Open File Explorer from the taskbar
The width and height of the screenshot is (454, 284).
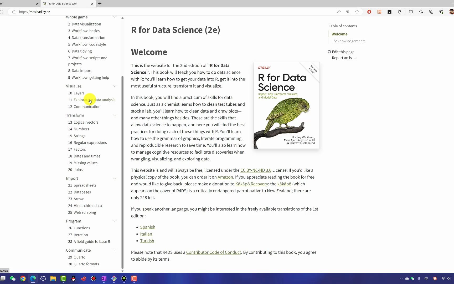tap(53, 278)
